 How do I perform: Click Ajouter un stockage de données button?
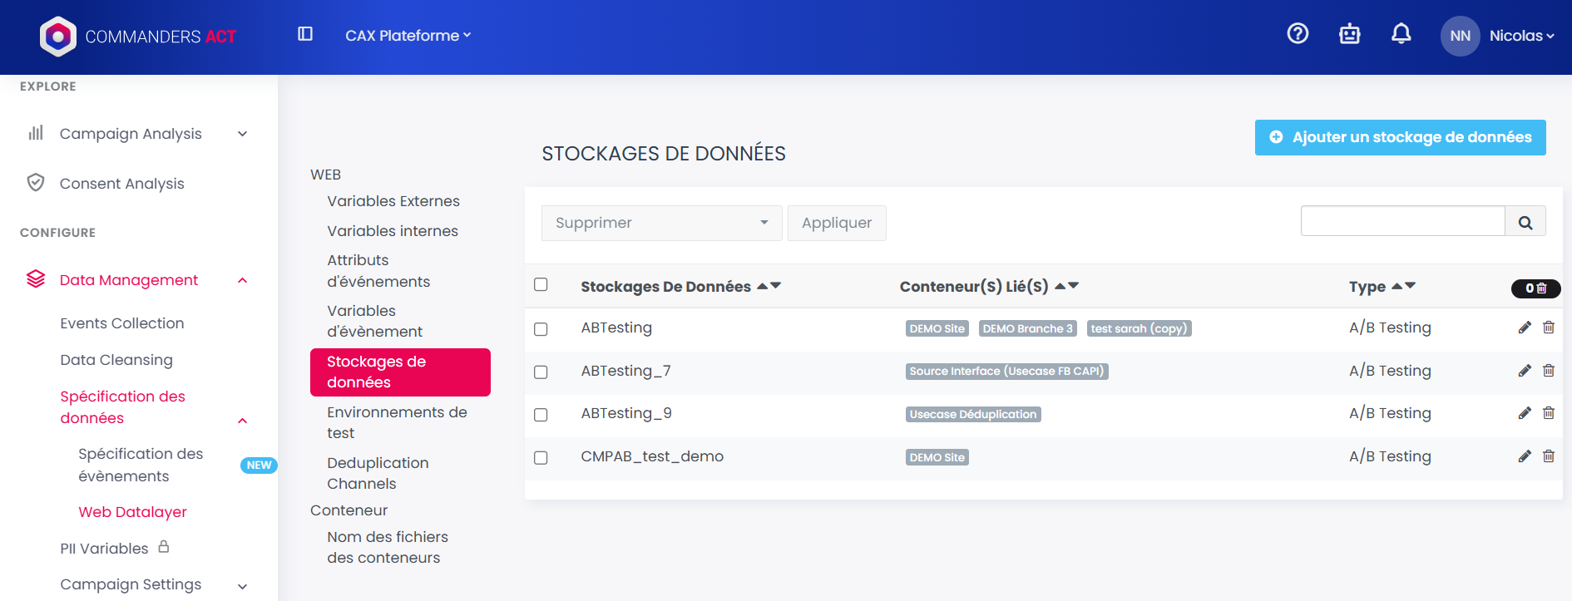(x=1400, y=137)
